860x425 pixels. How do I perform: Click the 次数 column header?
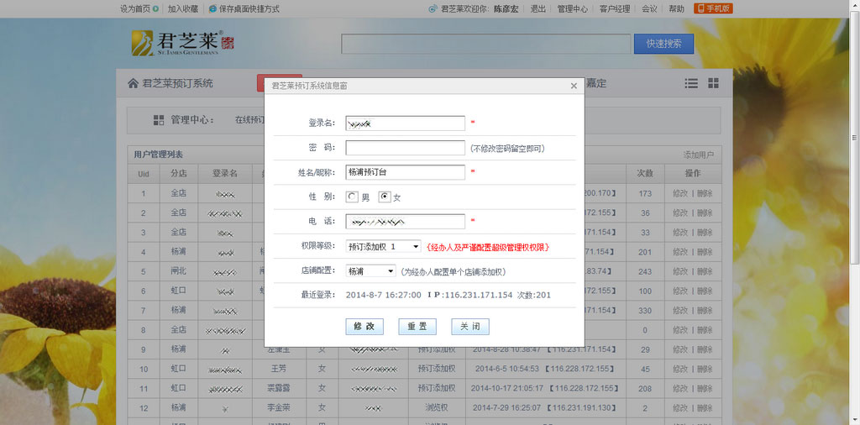click(x=644, y=173)
